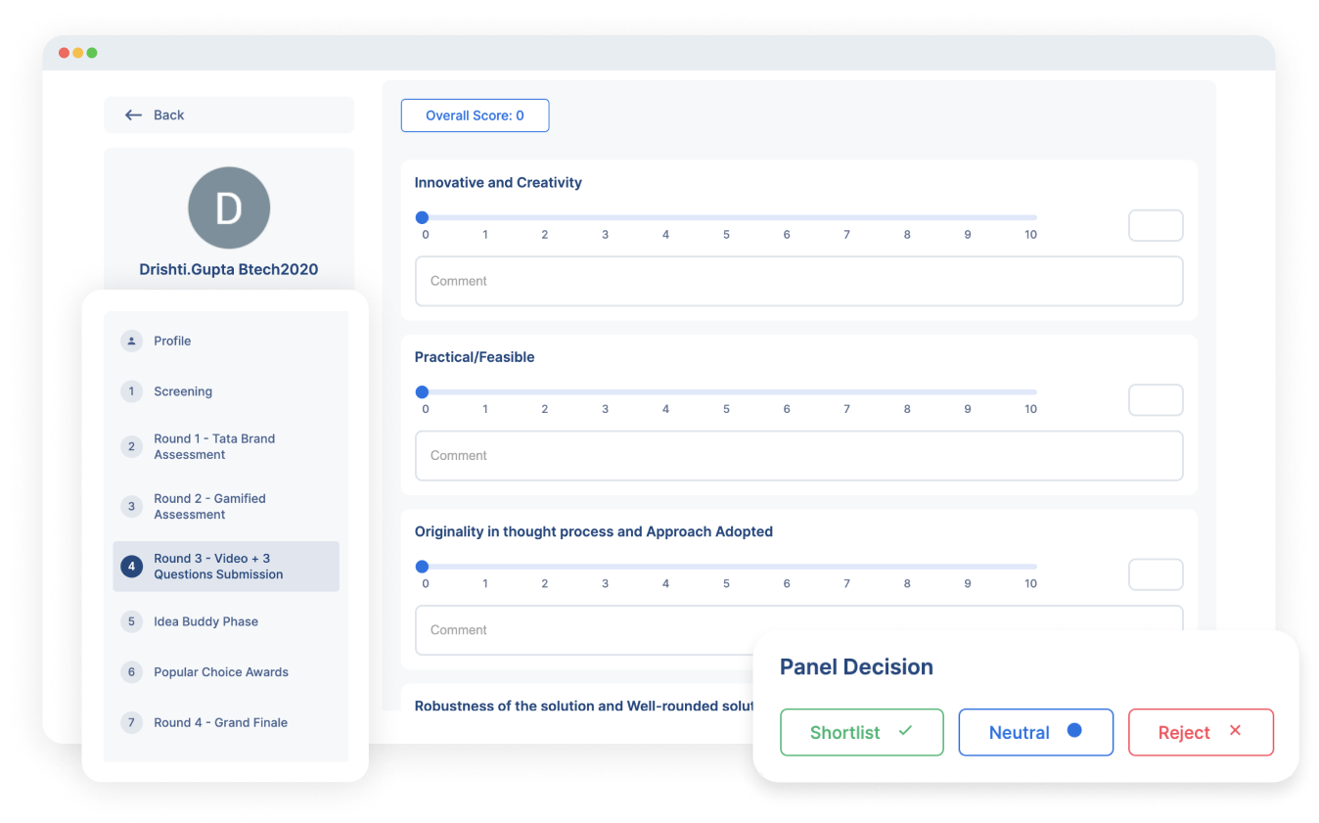This screenshot has height=823, width=1319.
Task: Click the Back arrow icon
Action: pos(133,115)
